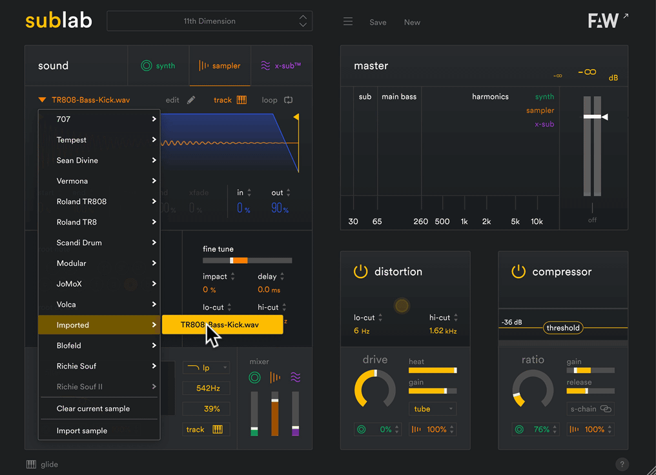Select Vermona in sample menu

[99, 181]
